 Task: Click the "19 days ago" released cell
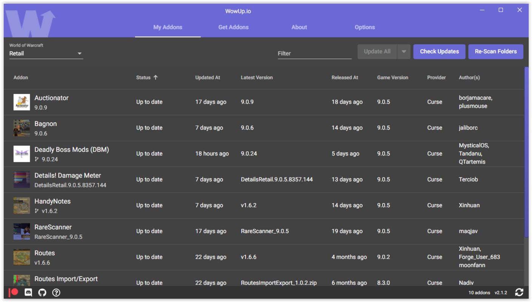pos(347,231)
